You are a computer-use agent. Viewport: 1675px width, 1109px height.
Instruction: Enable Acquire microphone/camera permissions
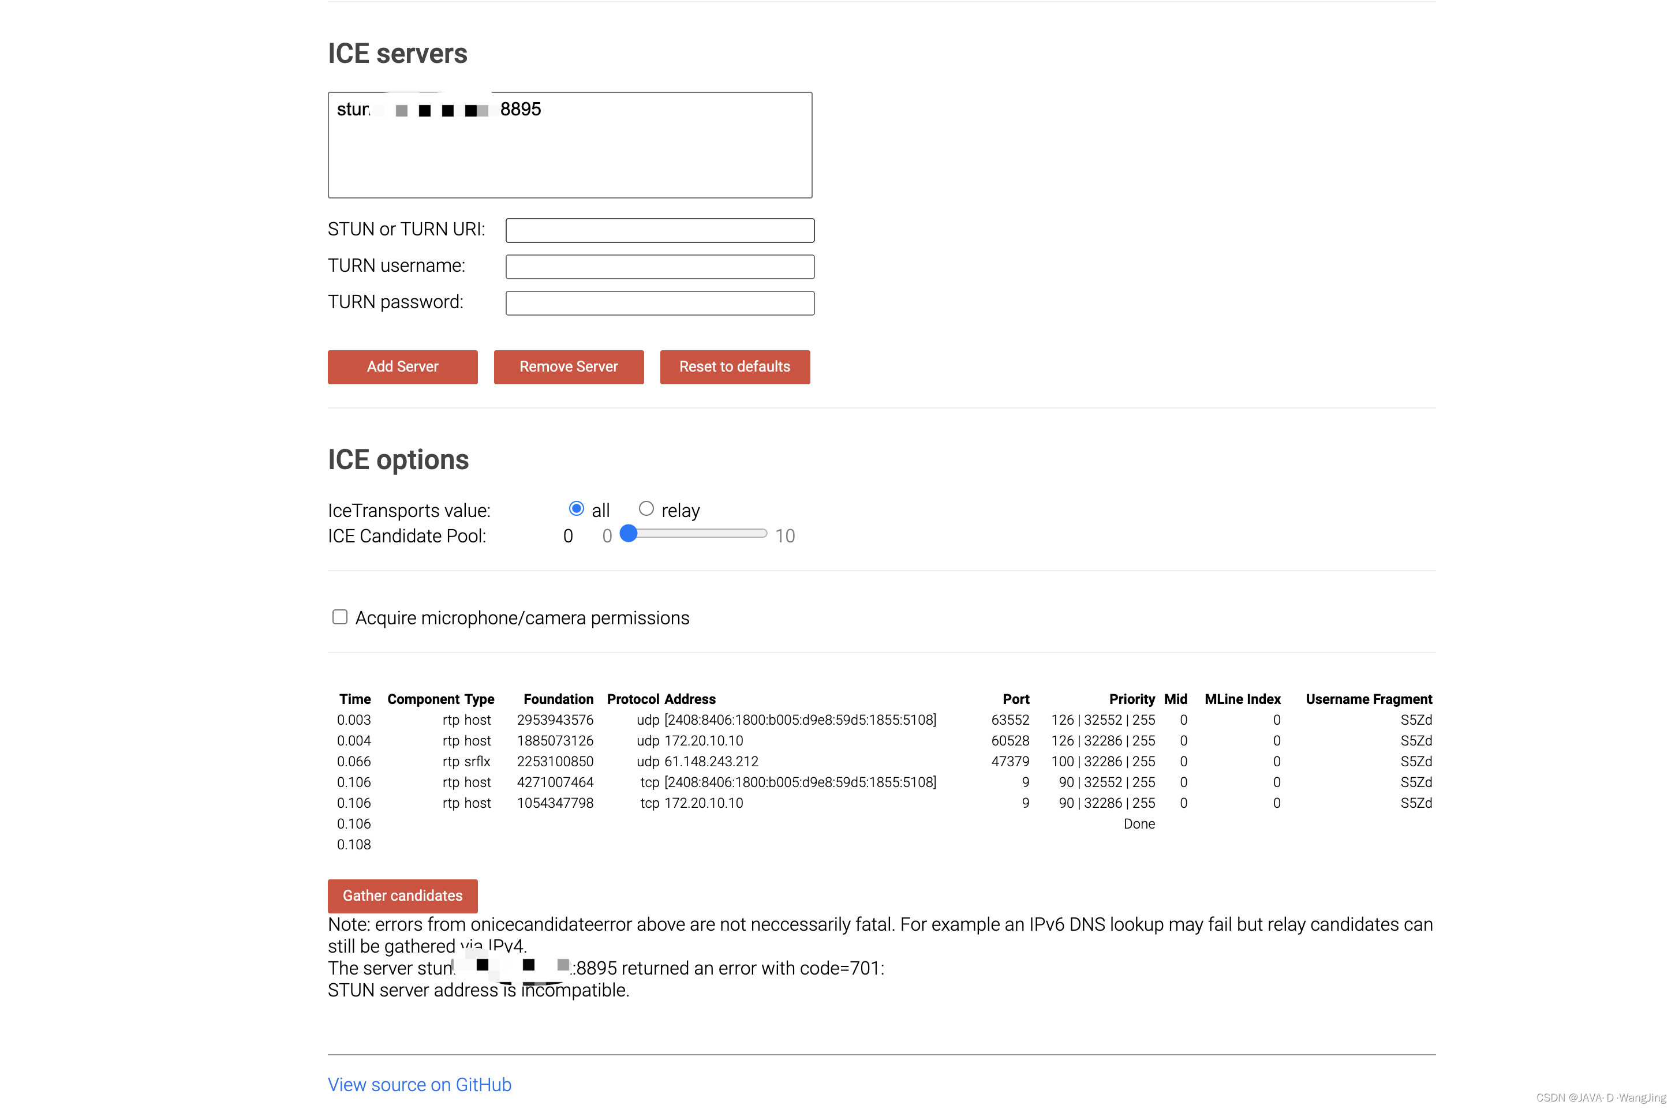click(x=339, y=617)
